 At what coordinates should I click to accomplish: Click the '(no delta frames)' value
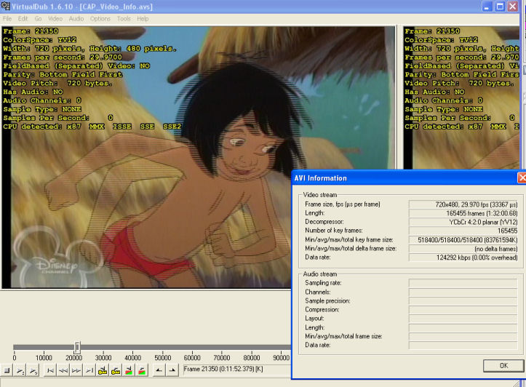coord(463,249)
